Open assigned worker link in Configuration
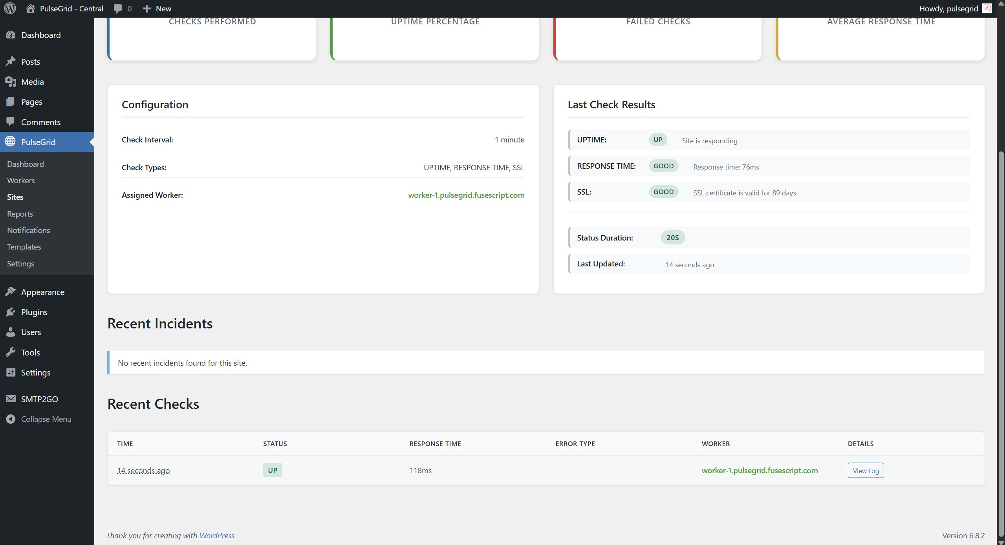This screenshot has width=1005, height=545. 466,195
